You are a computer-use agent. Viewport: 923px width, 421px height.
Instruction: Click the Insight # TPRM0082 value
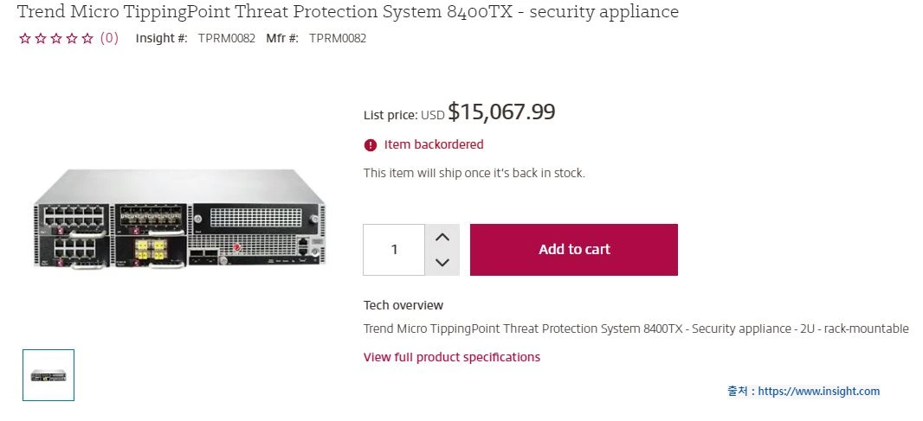click(226, 38)
